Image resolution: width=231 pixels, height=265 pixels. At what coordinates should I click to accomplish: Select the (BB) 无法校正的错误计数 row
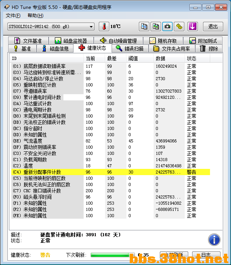tap(110, 122)
